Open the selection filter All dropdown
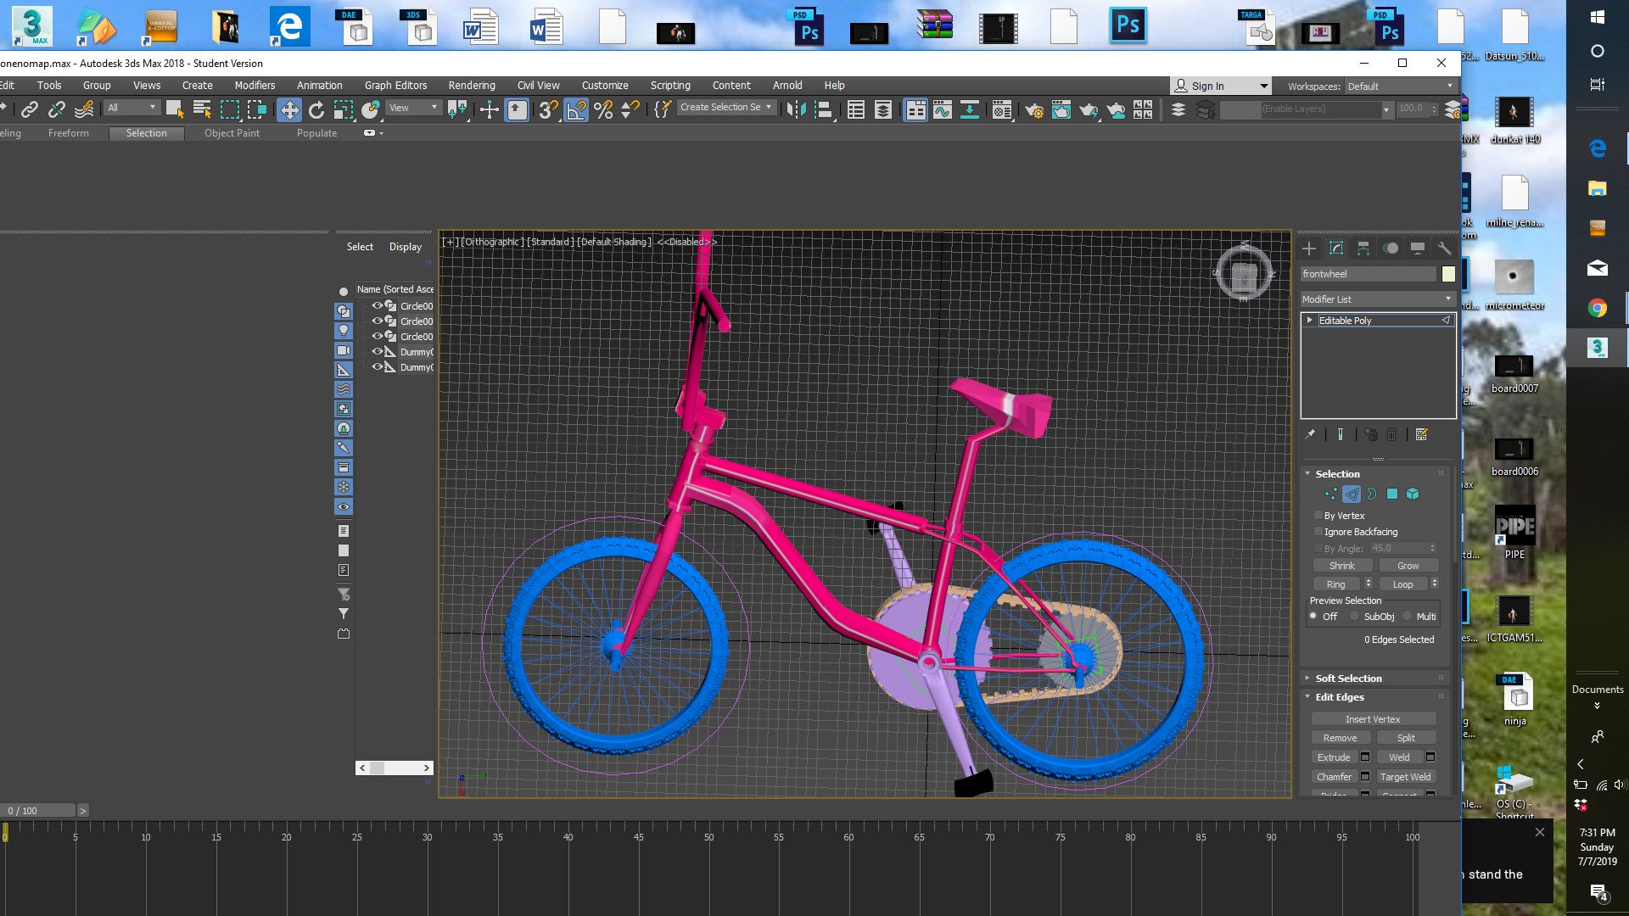 click(x=132, y=108)
